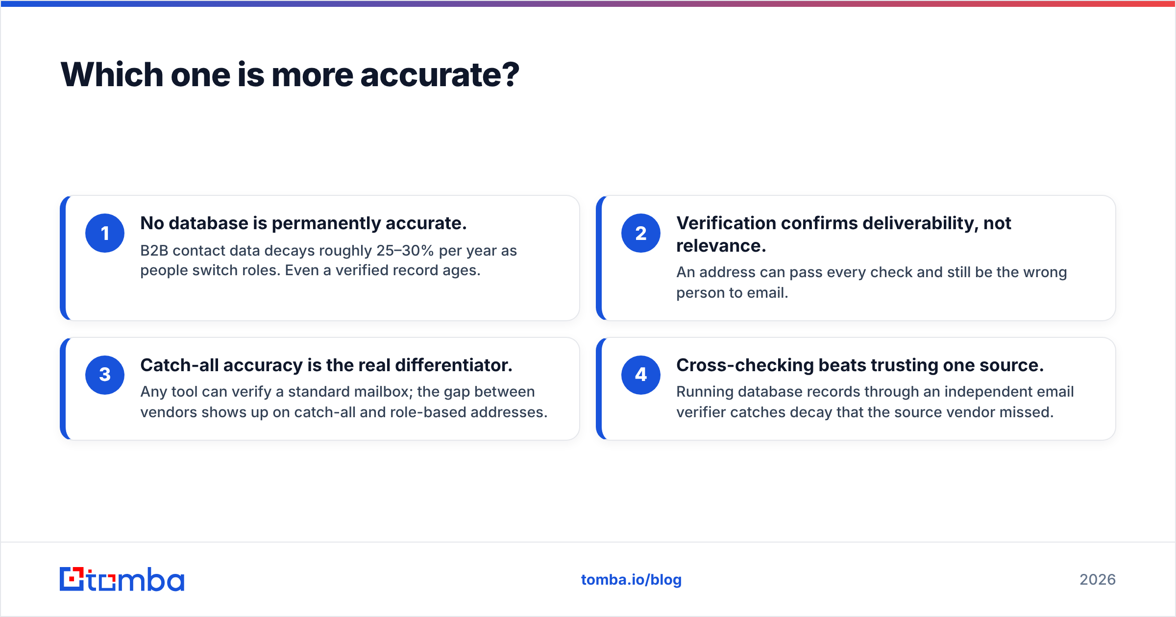The image size is (1176, 617).
Task: Click the tomba wordmark text
Action: pos(136,579)
